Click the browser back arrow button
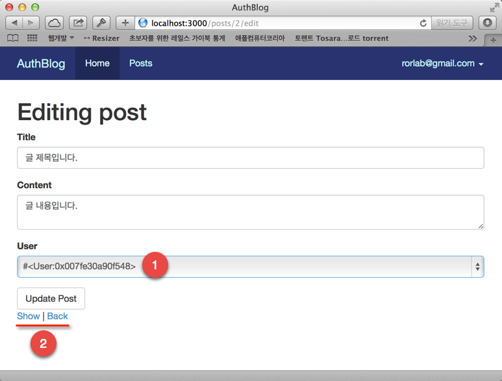The width and height of the screenshot is (502, 381). coord(14,23)
